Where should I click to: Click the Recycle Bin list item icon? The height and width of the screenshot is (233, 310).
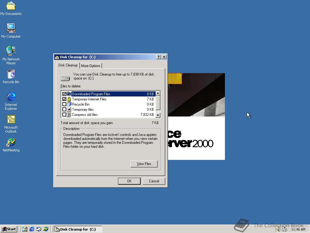[x=69, y=104]
